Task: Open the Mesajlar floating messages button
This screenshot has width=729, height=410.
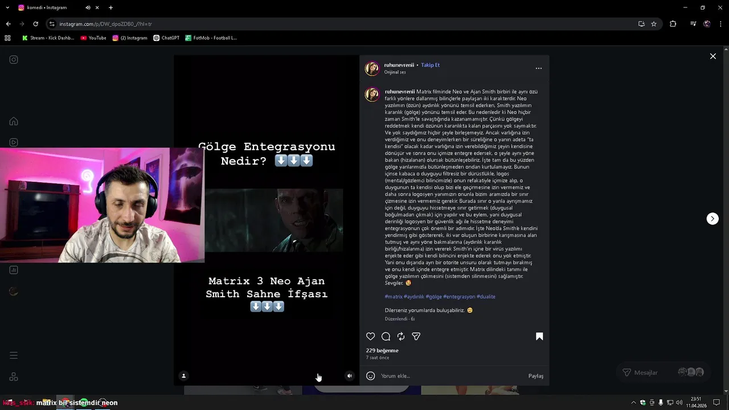Action: coord(664,372)
